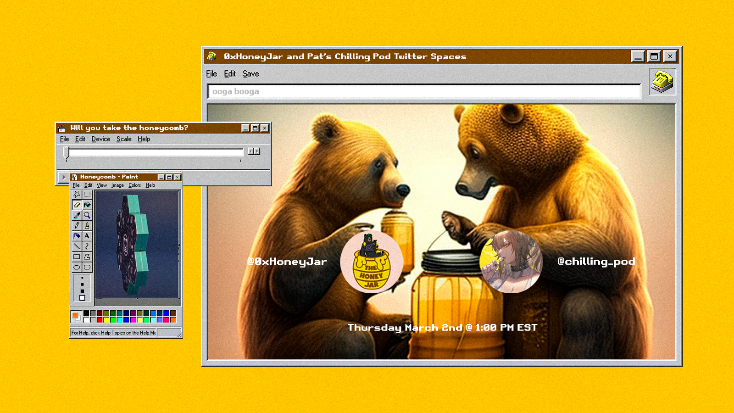Open the Image menu in Paint
734x413 pixels.
click(117, 185)
